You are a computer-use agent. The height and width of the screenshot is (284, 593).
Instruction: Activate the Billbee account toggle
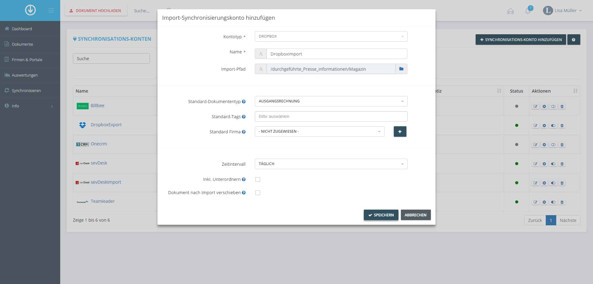[x=553, y=106]
